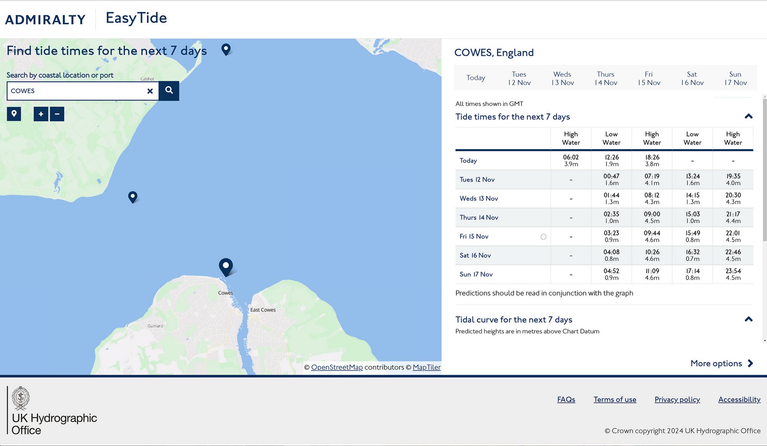Viewport: 767px width, 446px height.
Task: Clear the COWES search text
Action: coord(150,91)
